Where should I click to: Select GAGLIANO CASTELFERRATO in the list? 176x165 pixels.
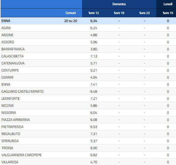click(x=22, y=91)
